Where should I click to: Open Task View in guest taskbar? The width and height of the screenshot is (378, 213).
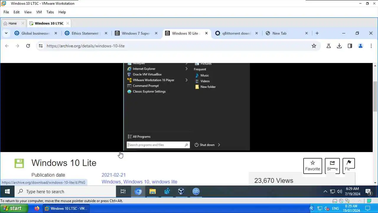[x=123, y=191]
